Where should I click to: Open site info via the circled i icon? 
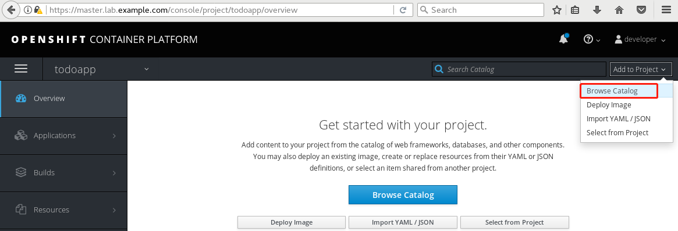pyautogui.click(x=28, y=10)
